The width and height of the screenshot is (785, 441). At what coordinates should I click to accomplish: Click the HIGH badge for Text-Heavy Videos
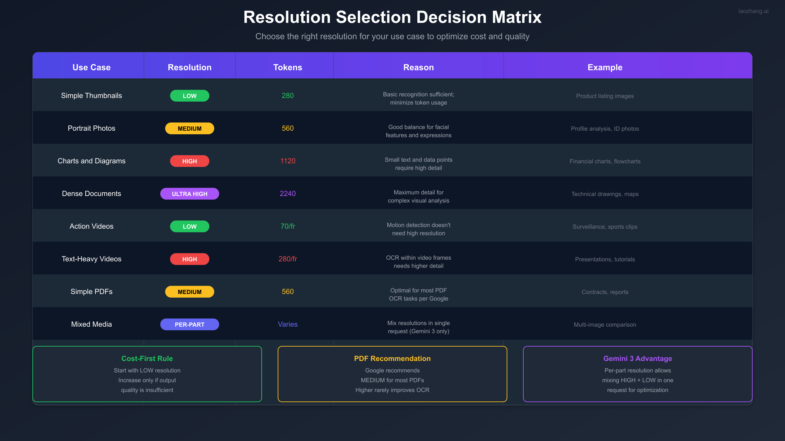[x=189, y=259]
